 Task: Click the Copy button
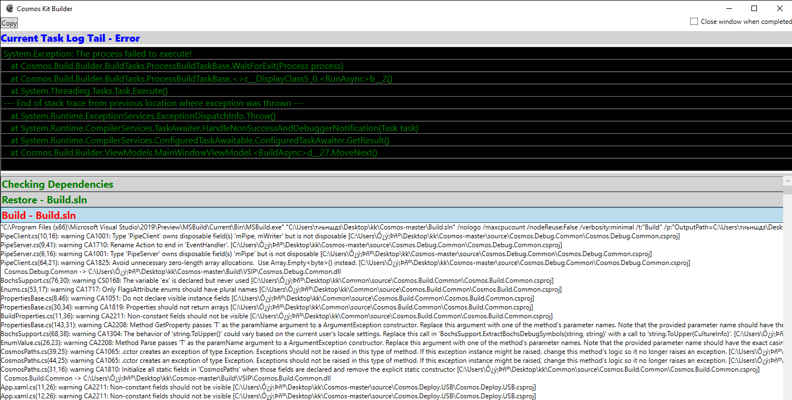tap(9, 23)
